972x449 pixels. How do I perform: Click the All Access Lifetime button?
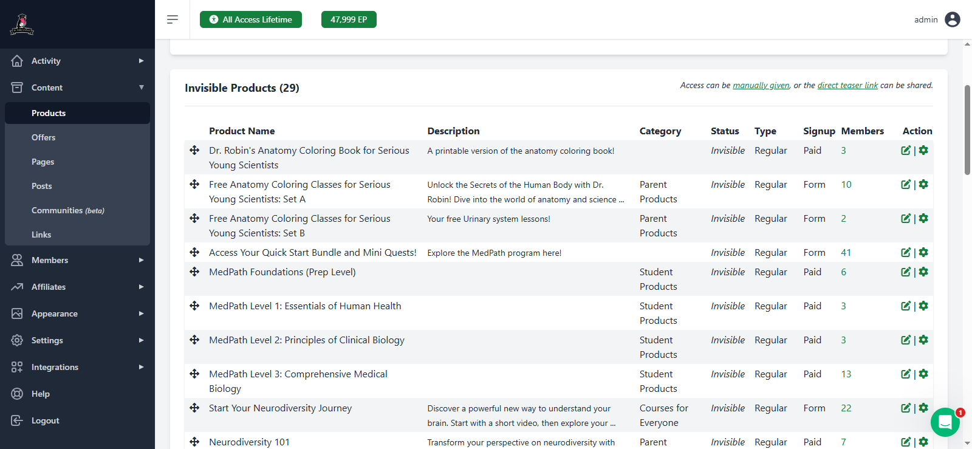click(x=251, y=19)
